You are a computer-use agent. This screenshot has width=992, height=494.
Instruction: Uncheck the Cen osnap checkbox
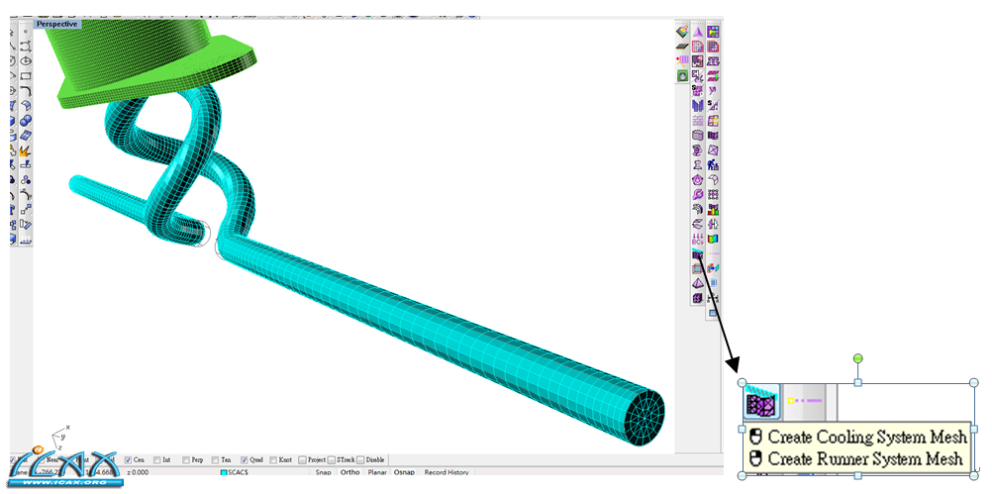coord(129,459)
